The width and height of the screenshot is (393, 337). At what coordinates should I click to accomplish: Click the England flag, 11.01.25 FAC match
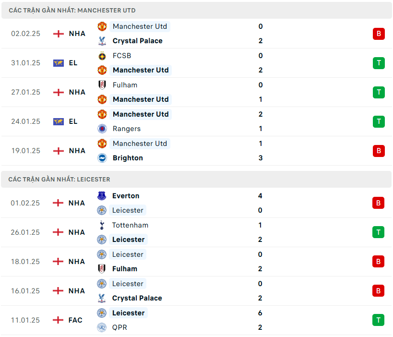(x=58, y=320)
